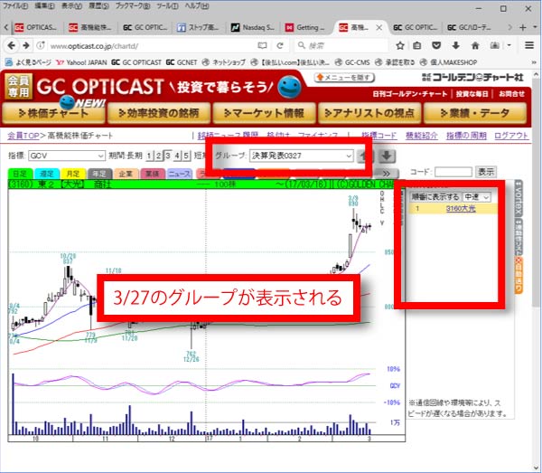
Task: Go to the browser home page icon
Action: [475, 45]
